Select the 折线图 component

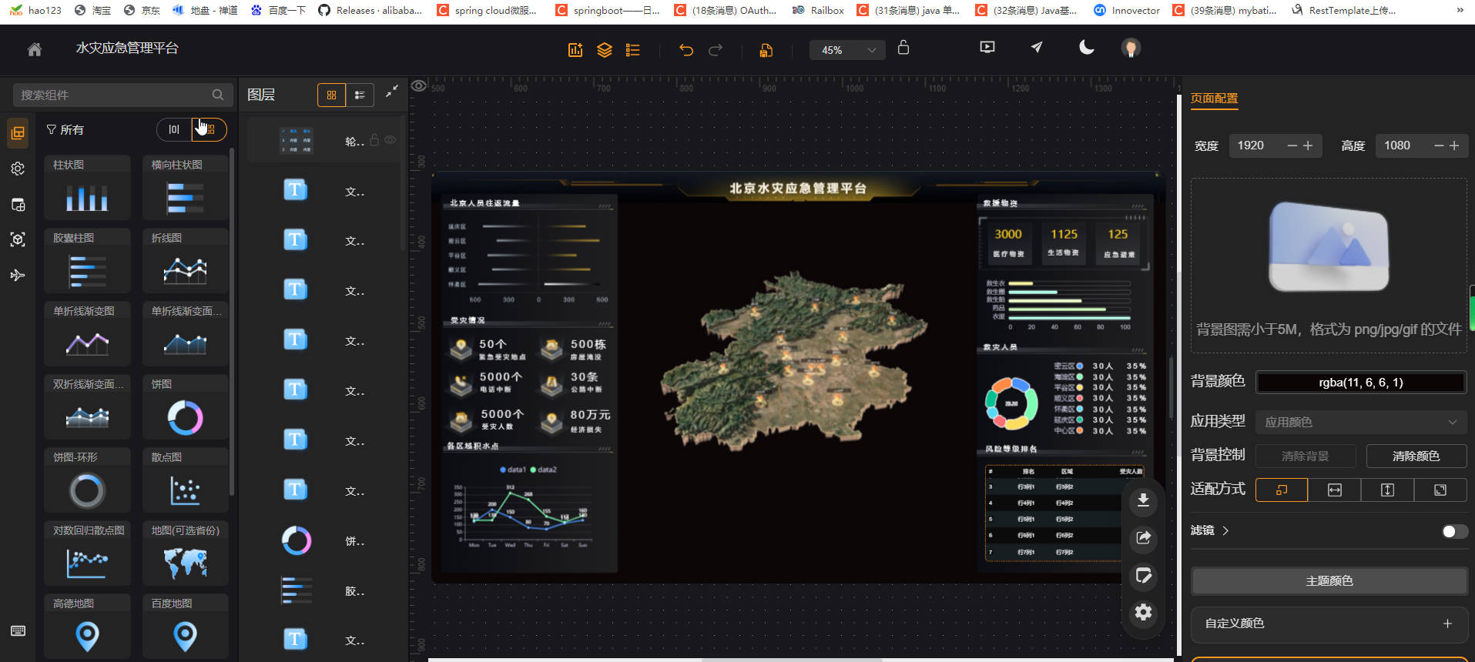click(x=186, y=260)
